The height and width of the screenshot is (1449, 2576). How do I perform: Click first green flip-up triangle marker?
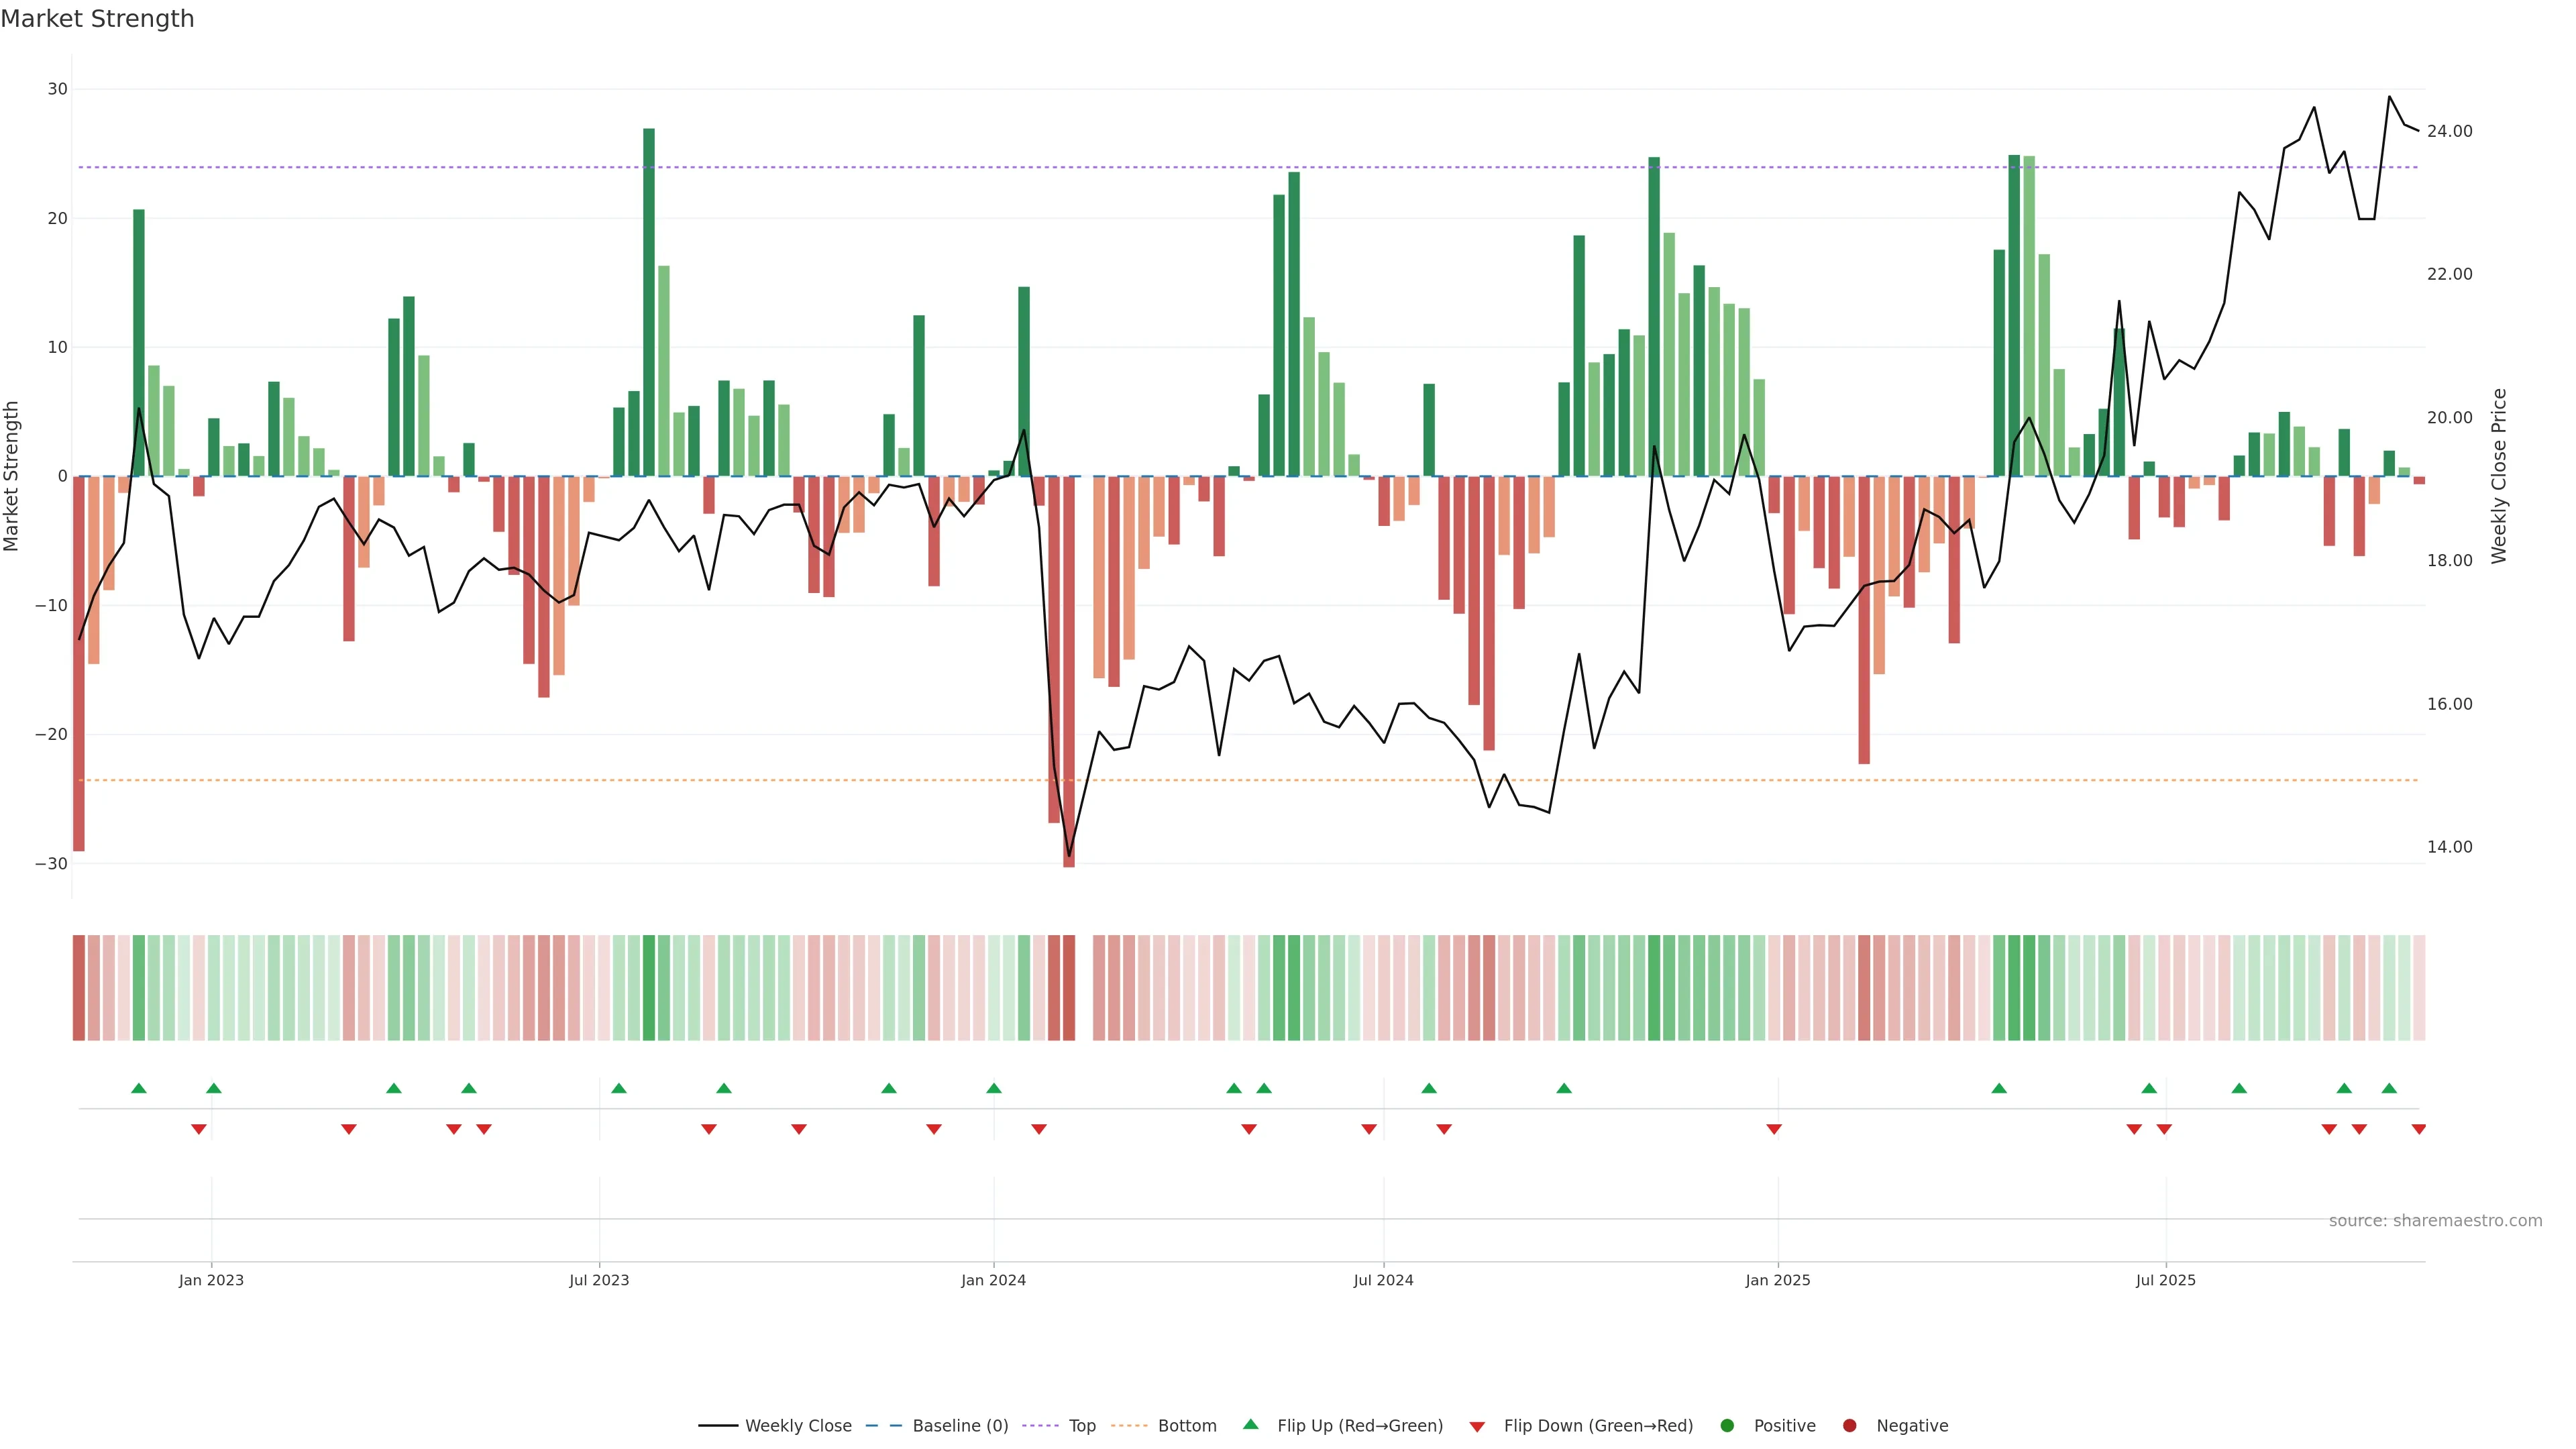(139, 1088)
